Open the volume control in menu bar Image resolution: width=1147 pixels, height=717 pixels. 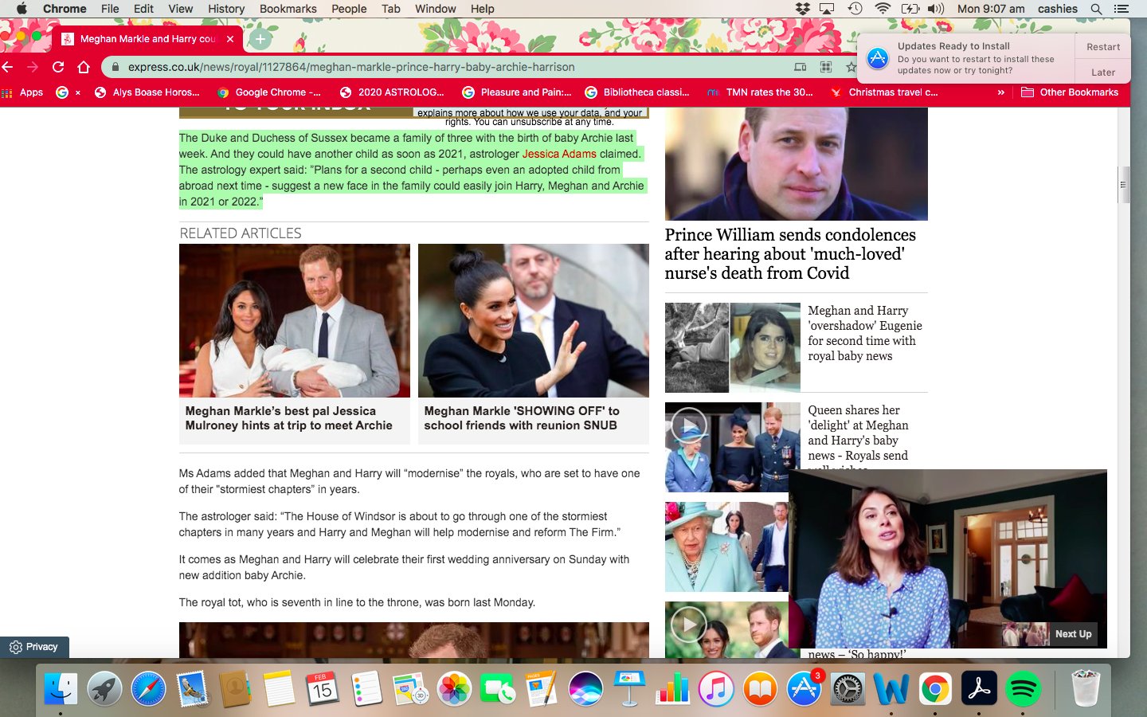click(936, 9)
